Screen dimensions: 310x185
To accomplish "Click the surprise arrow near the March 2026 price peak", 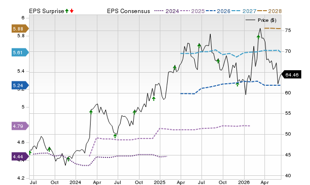I will [x=258, y=37].
